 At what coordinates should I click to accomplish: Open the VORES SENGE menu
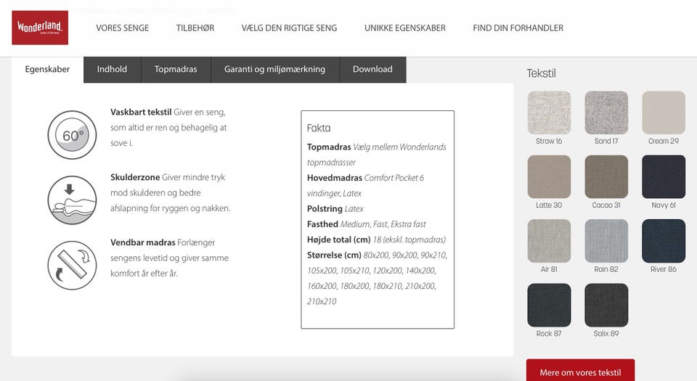[123, 28]
